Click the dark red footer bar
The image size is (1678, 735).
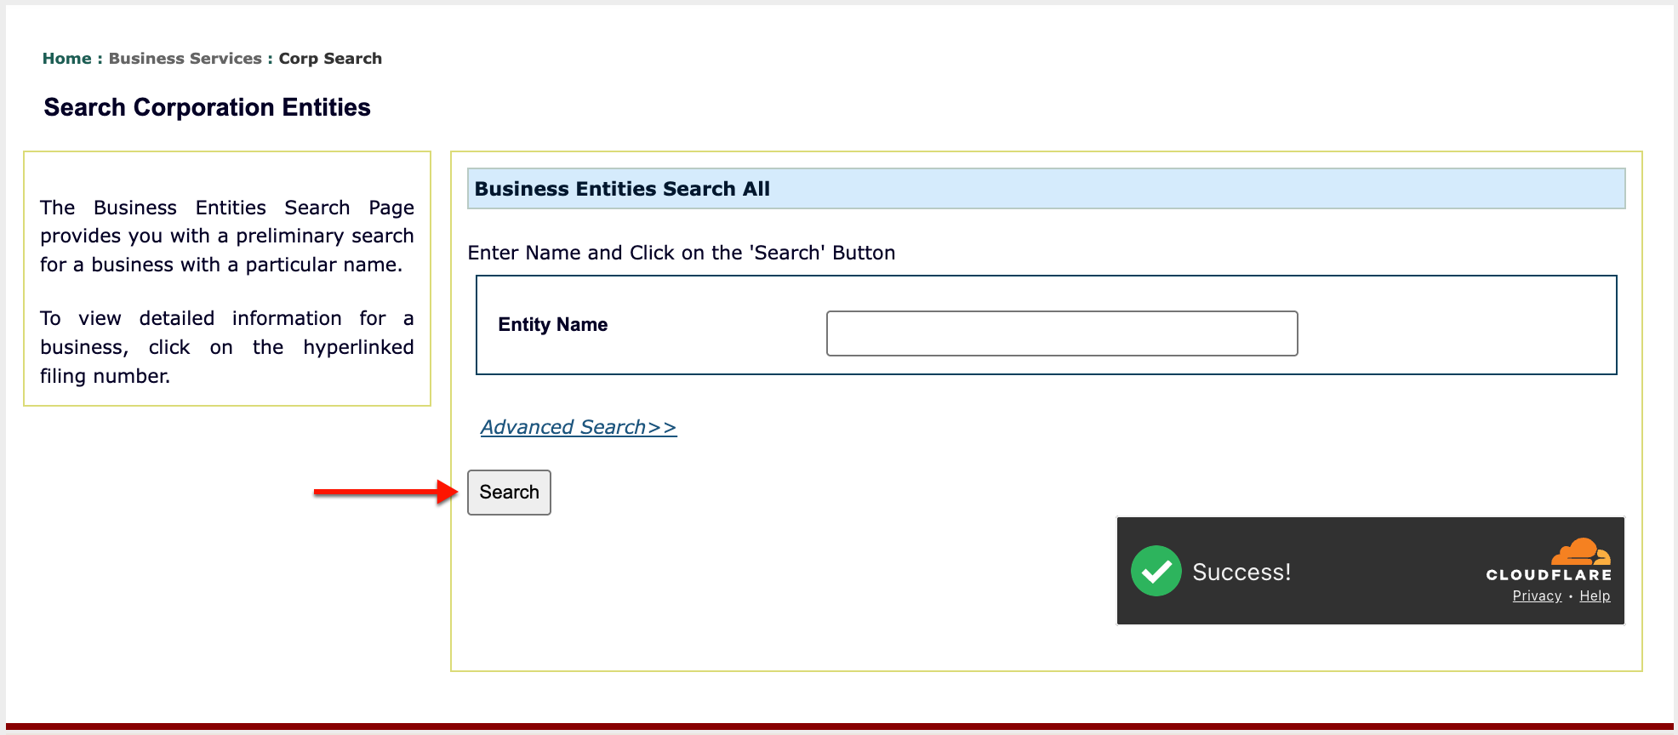[839, 727]
